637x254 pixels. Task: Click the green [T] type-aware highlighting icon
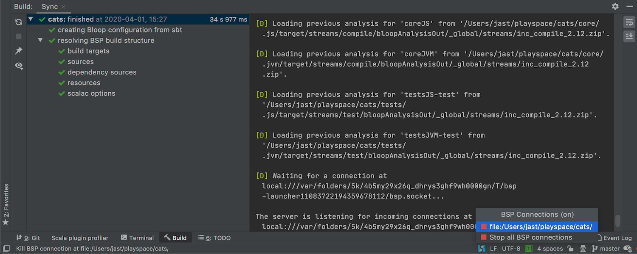pos(529,249)
